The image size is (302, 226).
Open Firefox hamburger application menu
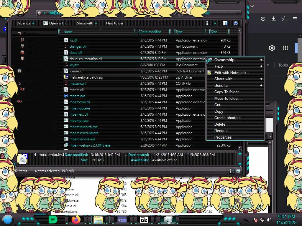tap(295, 19)
